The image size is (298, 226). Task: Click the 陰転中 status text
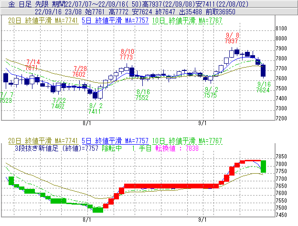tap(112, 148)
